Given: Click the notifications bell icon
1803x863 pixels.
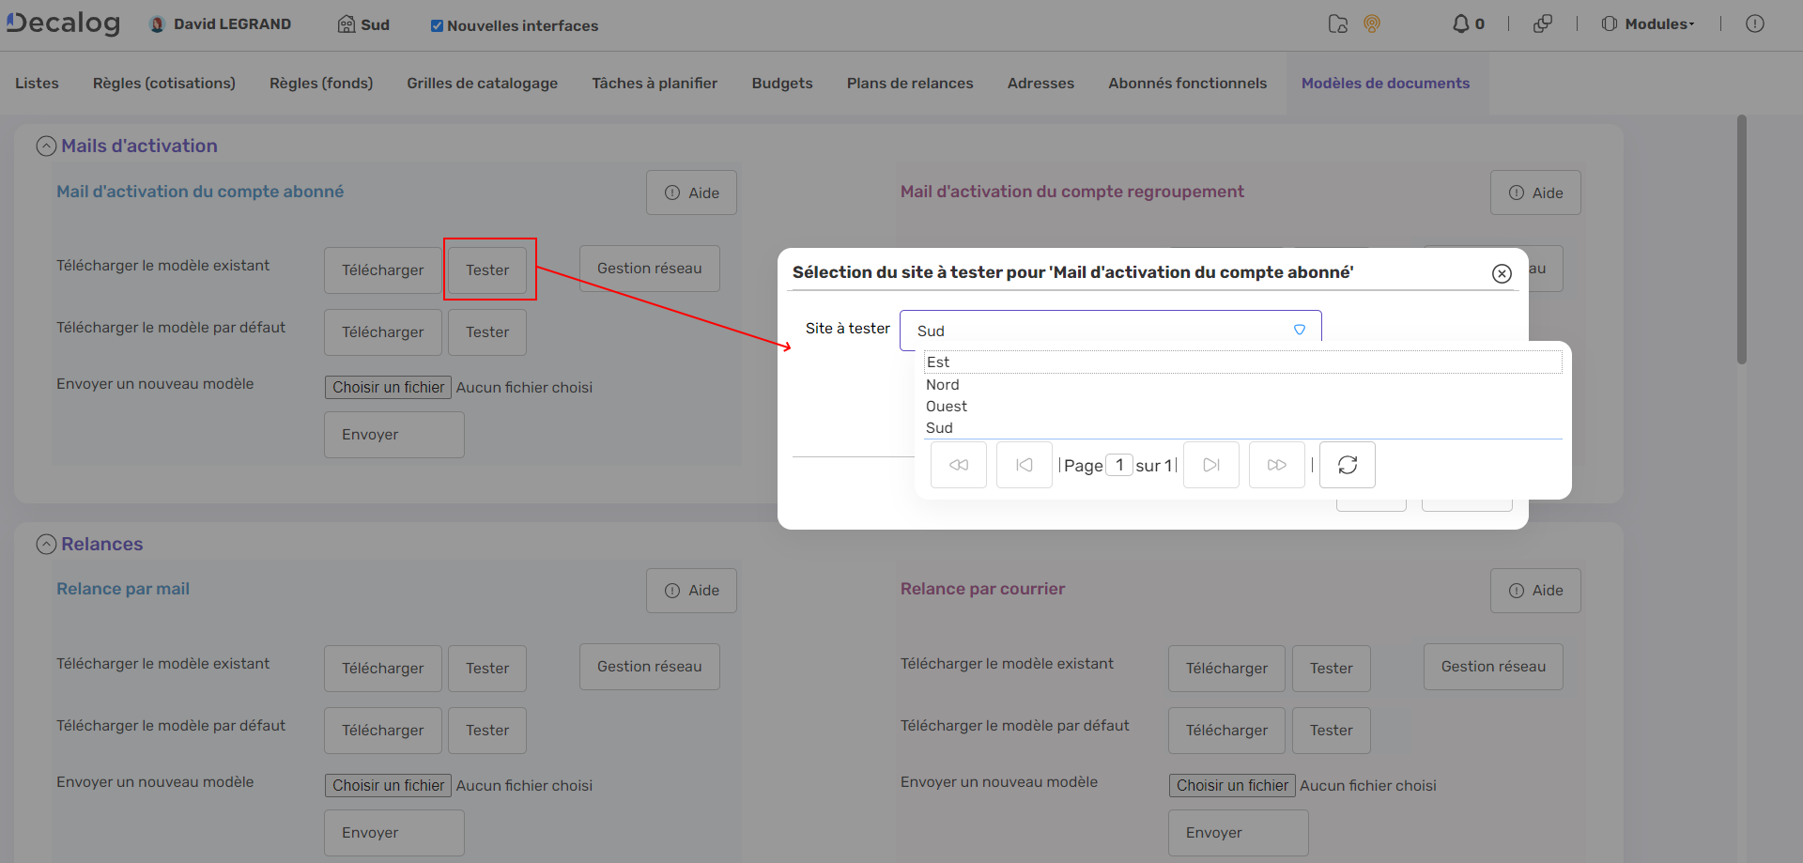Looking at the screenshot, I should (x=1460, y=24).
